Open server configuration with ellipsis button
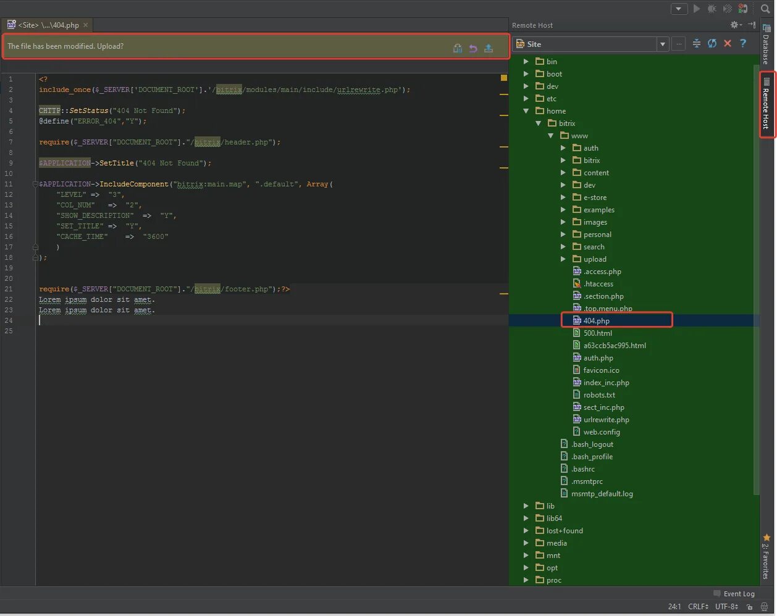This screenshot has height=616, width=777. [x=679, y=44]
